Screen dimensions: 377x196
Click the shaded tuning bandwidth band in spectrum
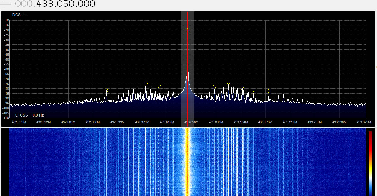[x=187, y=69]
